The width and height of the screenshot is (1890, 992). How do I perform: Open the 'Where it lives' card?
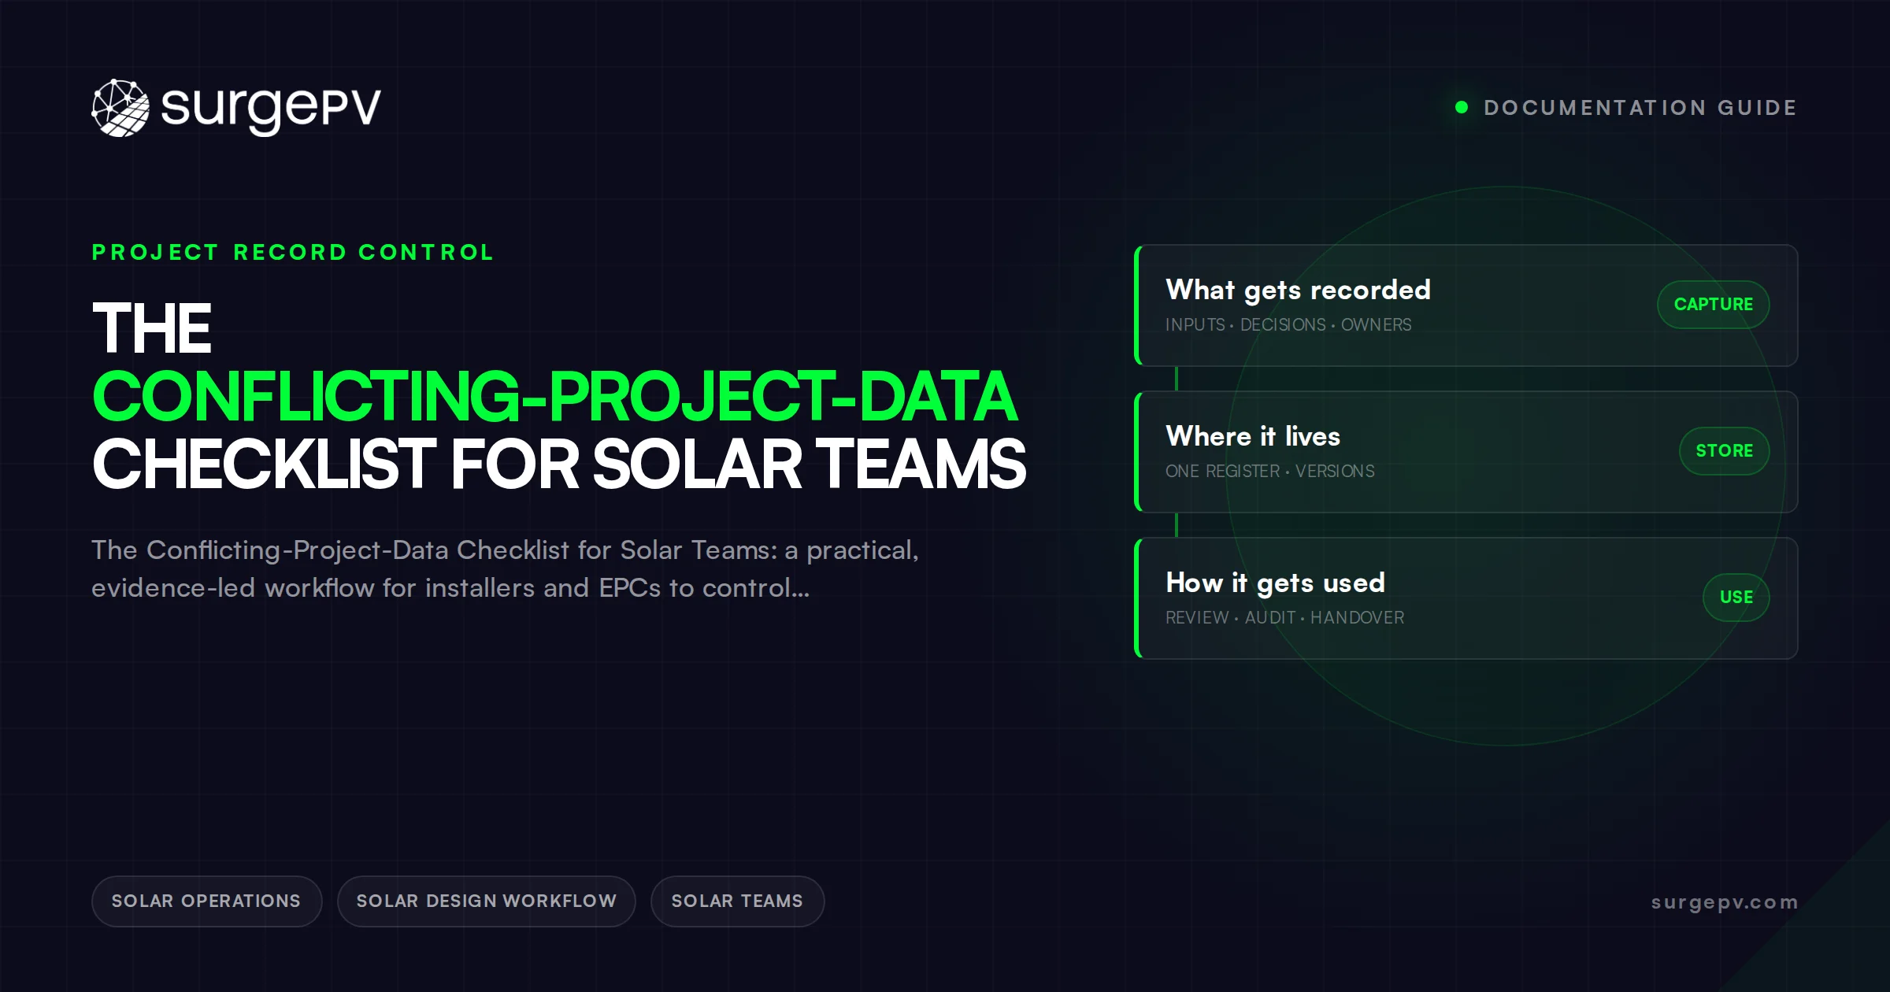coord(1466,452)
